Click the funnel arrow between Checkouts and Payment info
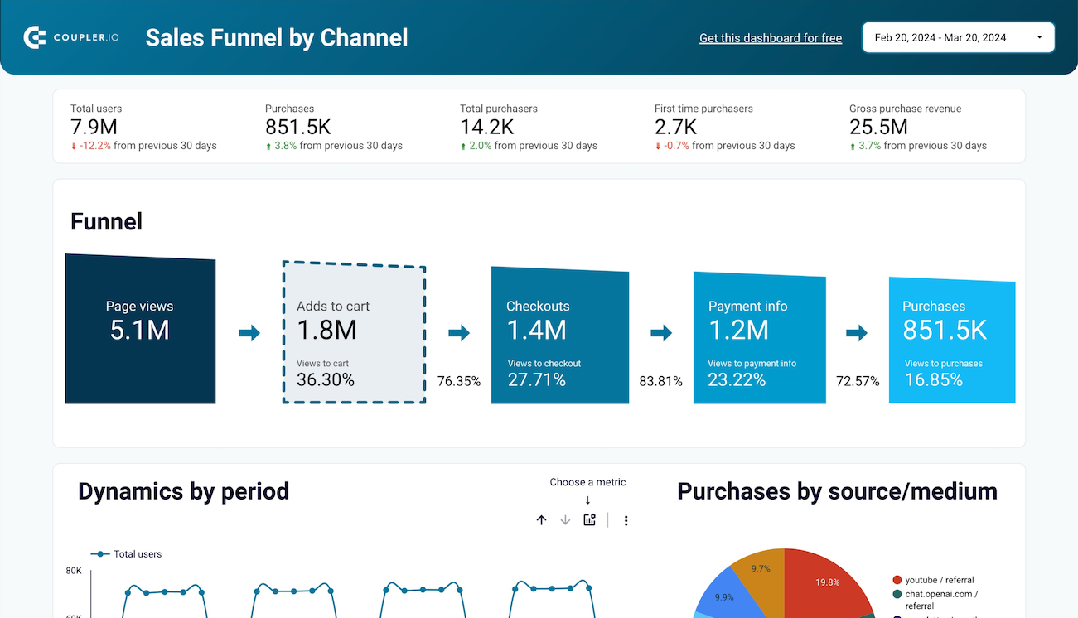 point(661,332)
